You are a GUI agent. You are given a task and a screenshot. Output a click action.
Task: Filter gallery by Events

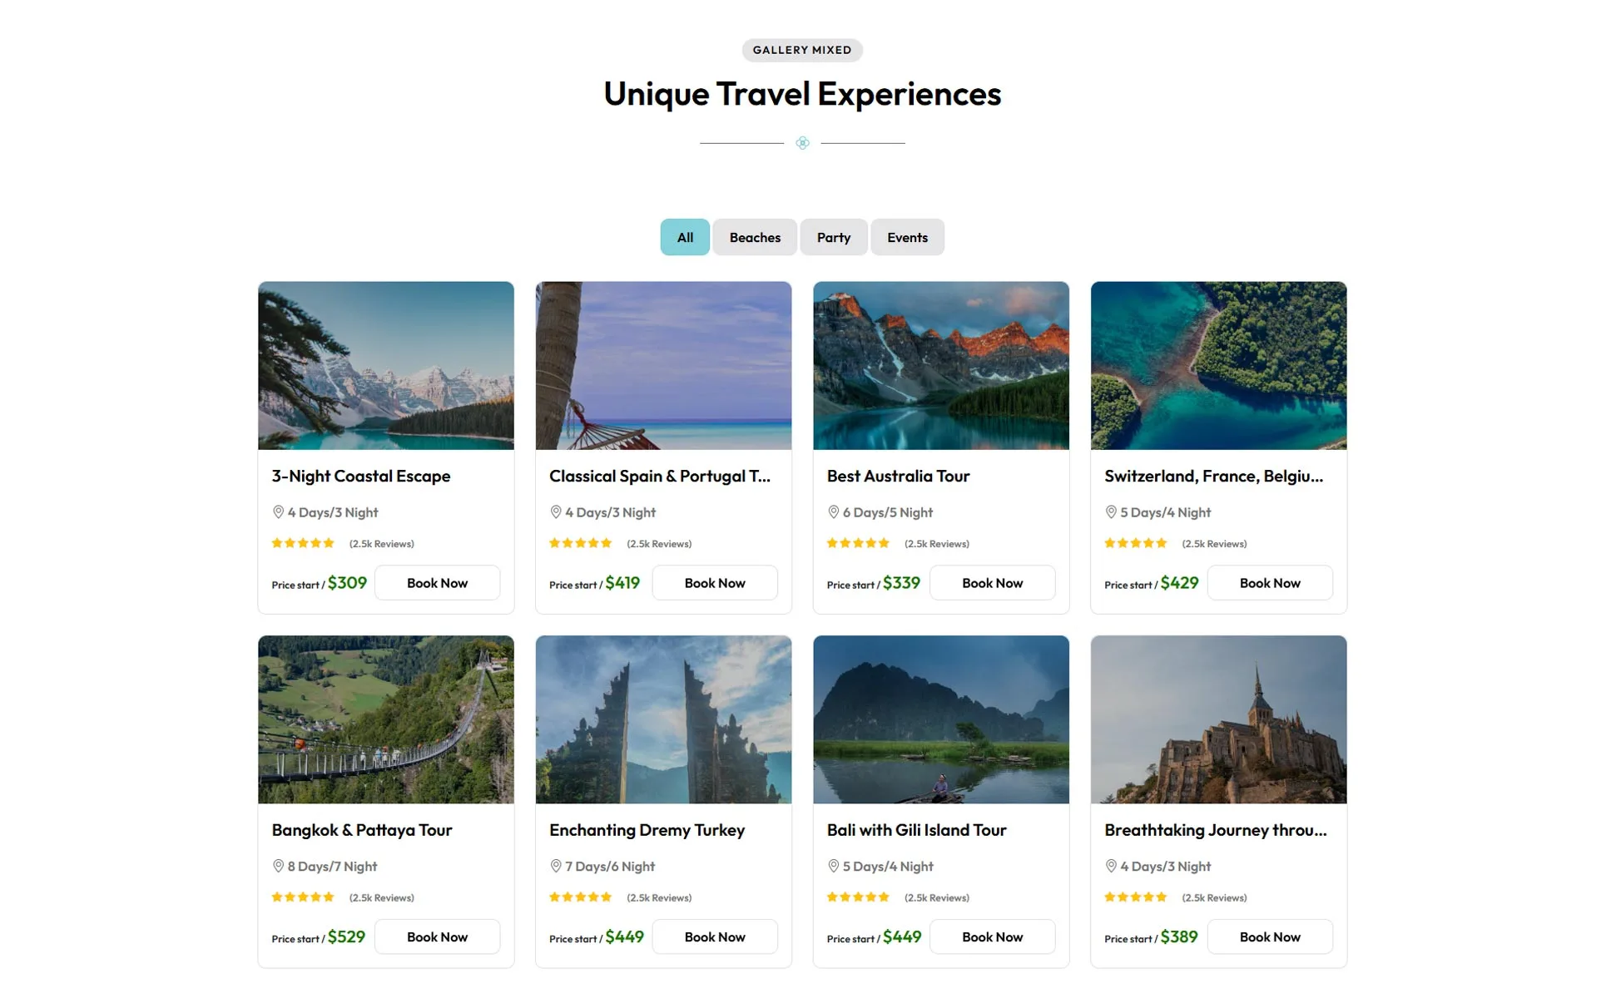click(907, 237)
